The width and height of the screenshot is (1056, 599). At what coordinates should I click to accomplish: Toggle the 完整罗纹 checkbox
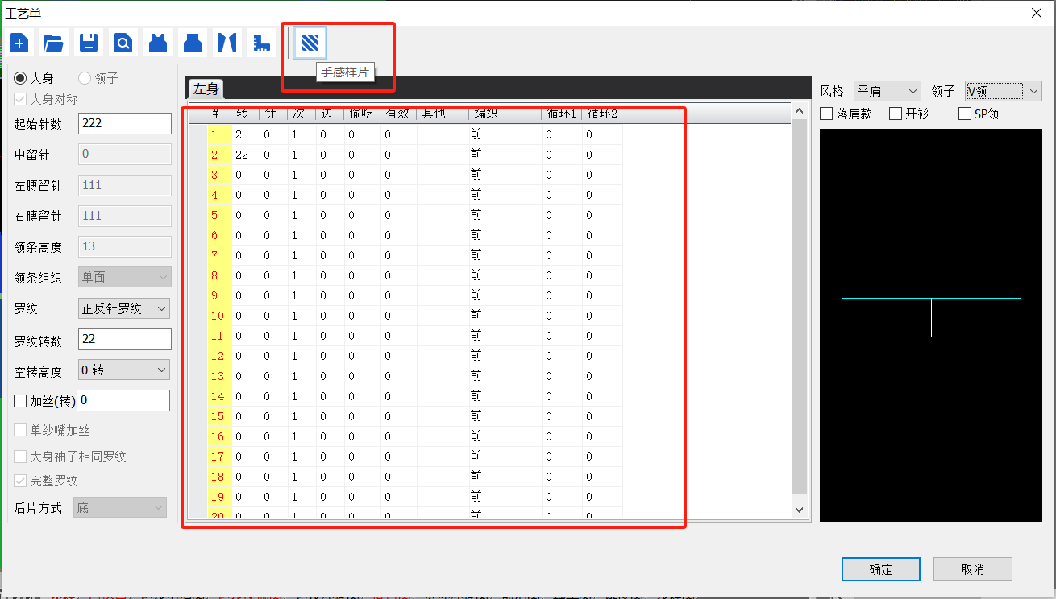20,481
